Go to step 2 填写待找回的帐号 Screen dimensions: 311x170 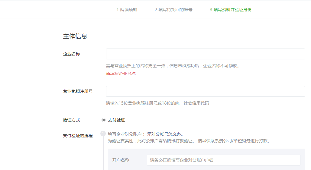point(173,10)
